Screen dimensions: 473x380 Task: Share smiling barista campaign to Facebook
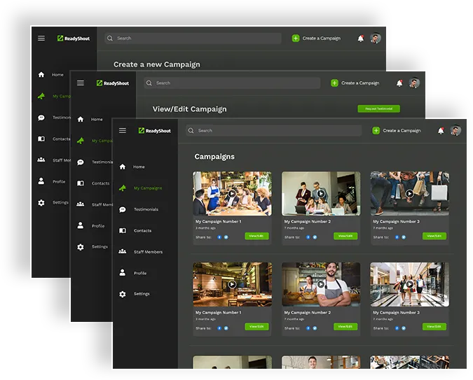click(x=308, y=328)
